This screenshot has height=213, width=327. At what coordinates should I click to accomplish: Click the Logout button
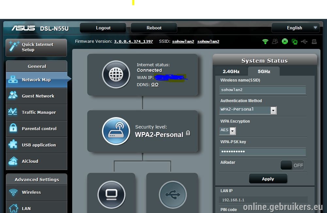(x=103, y=28)
